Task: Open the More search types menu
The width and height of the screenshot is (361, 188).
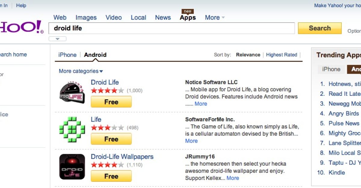Action: click(214, 18)
